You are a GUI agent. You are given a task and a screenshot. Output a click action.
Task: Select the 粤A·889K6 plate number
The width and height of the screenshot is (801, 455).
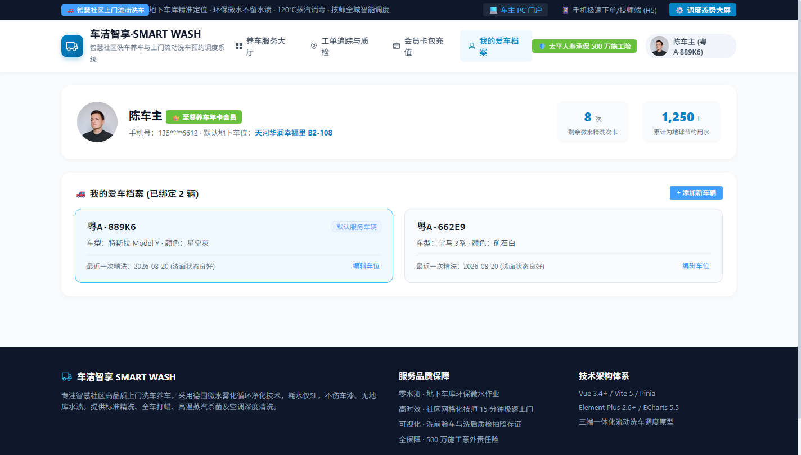coord(111,227)
